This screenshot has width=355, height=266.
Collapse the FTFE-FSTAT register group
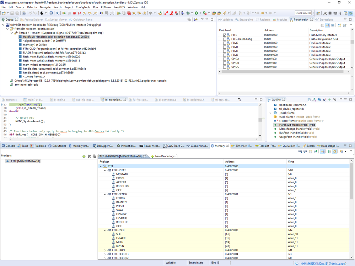(105, 170)
